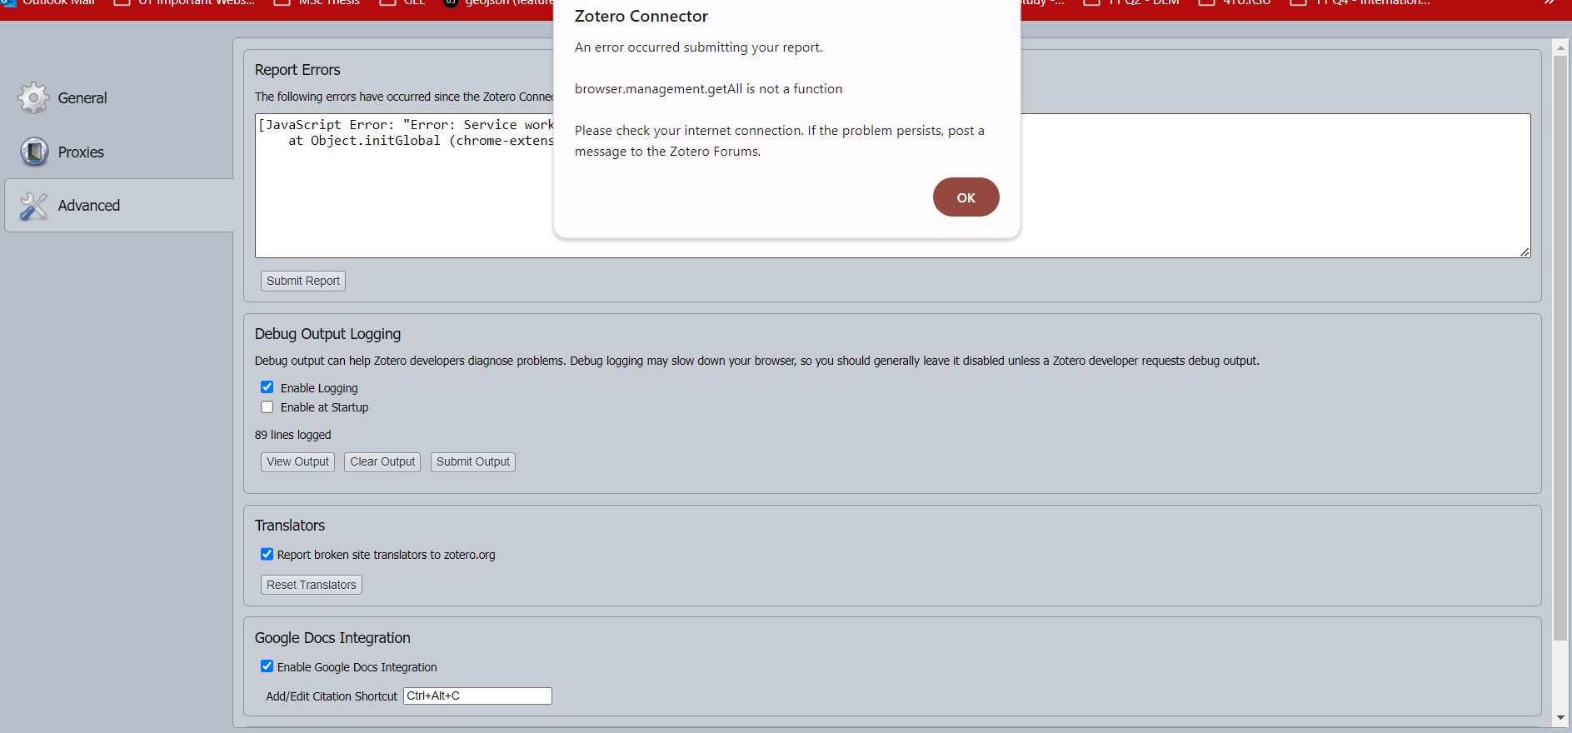Open the General preferences gear icon
This screenshot has width=1572, height=733.
(33, 98)
